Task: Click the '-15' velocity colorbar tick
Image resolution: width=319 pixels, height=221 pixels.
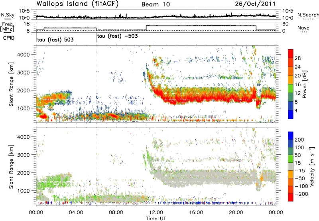Action: 300,171
